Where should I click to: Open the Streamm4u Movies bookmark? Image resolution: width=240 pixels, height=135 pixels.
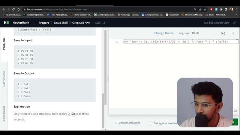(x=192, y=15)
